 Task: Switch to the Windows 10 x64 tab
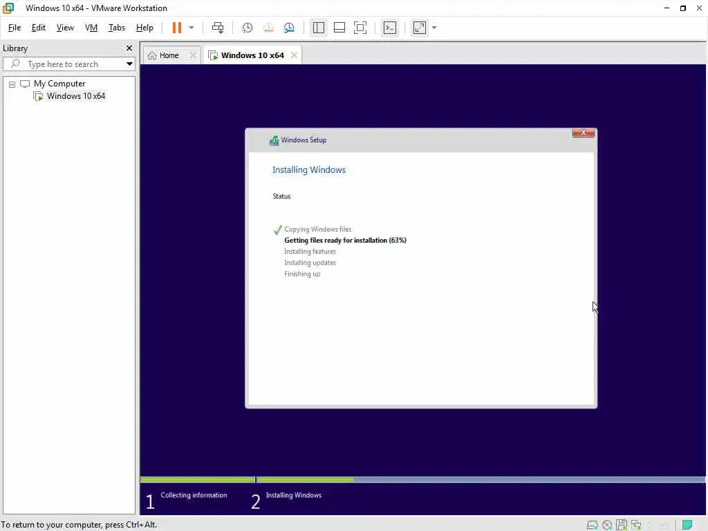click(x=252, y=55)
